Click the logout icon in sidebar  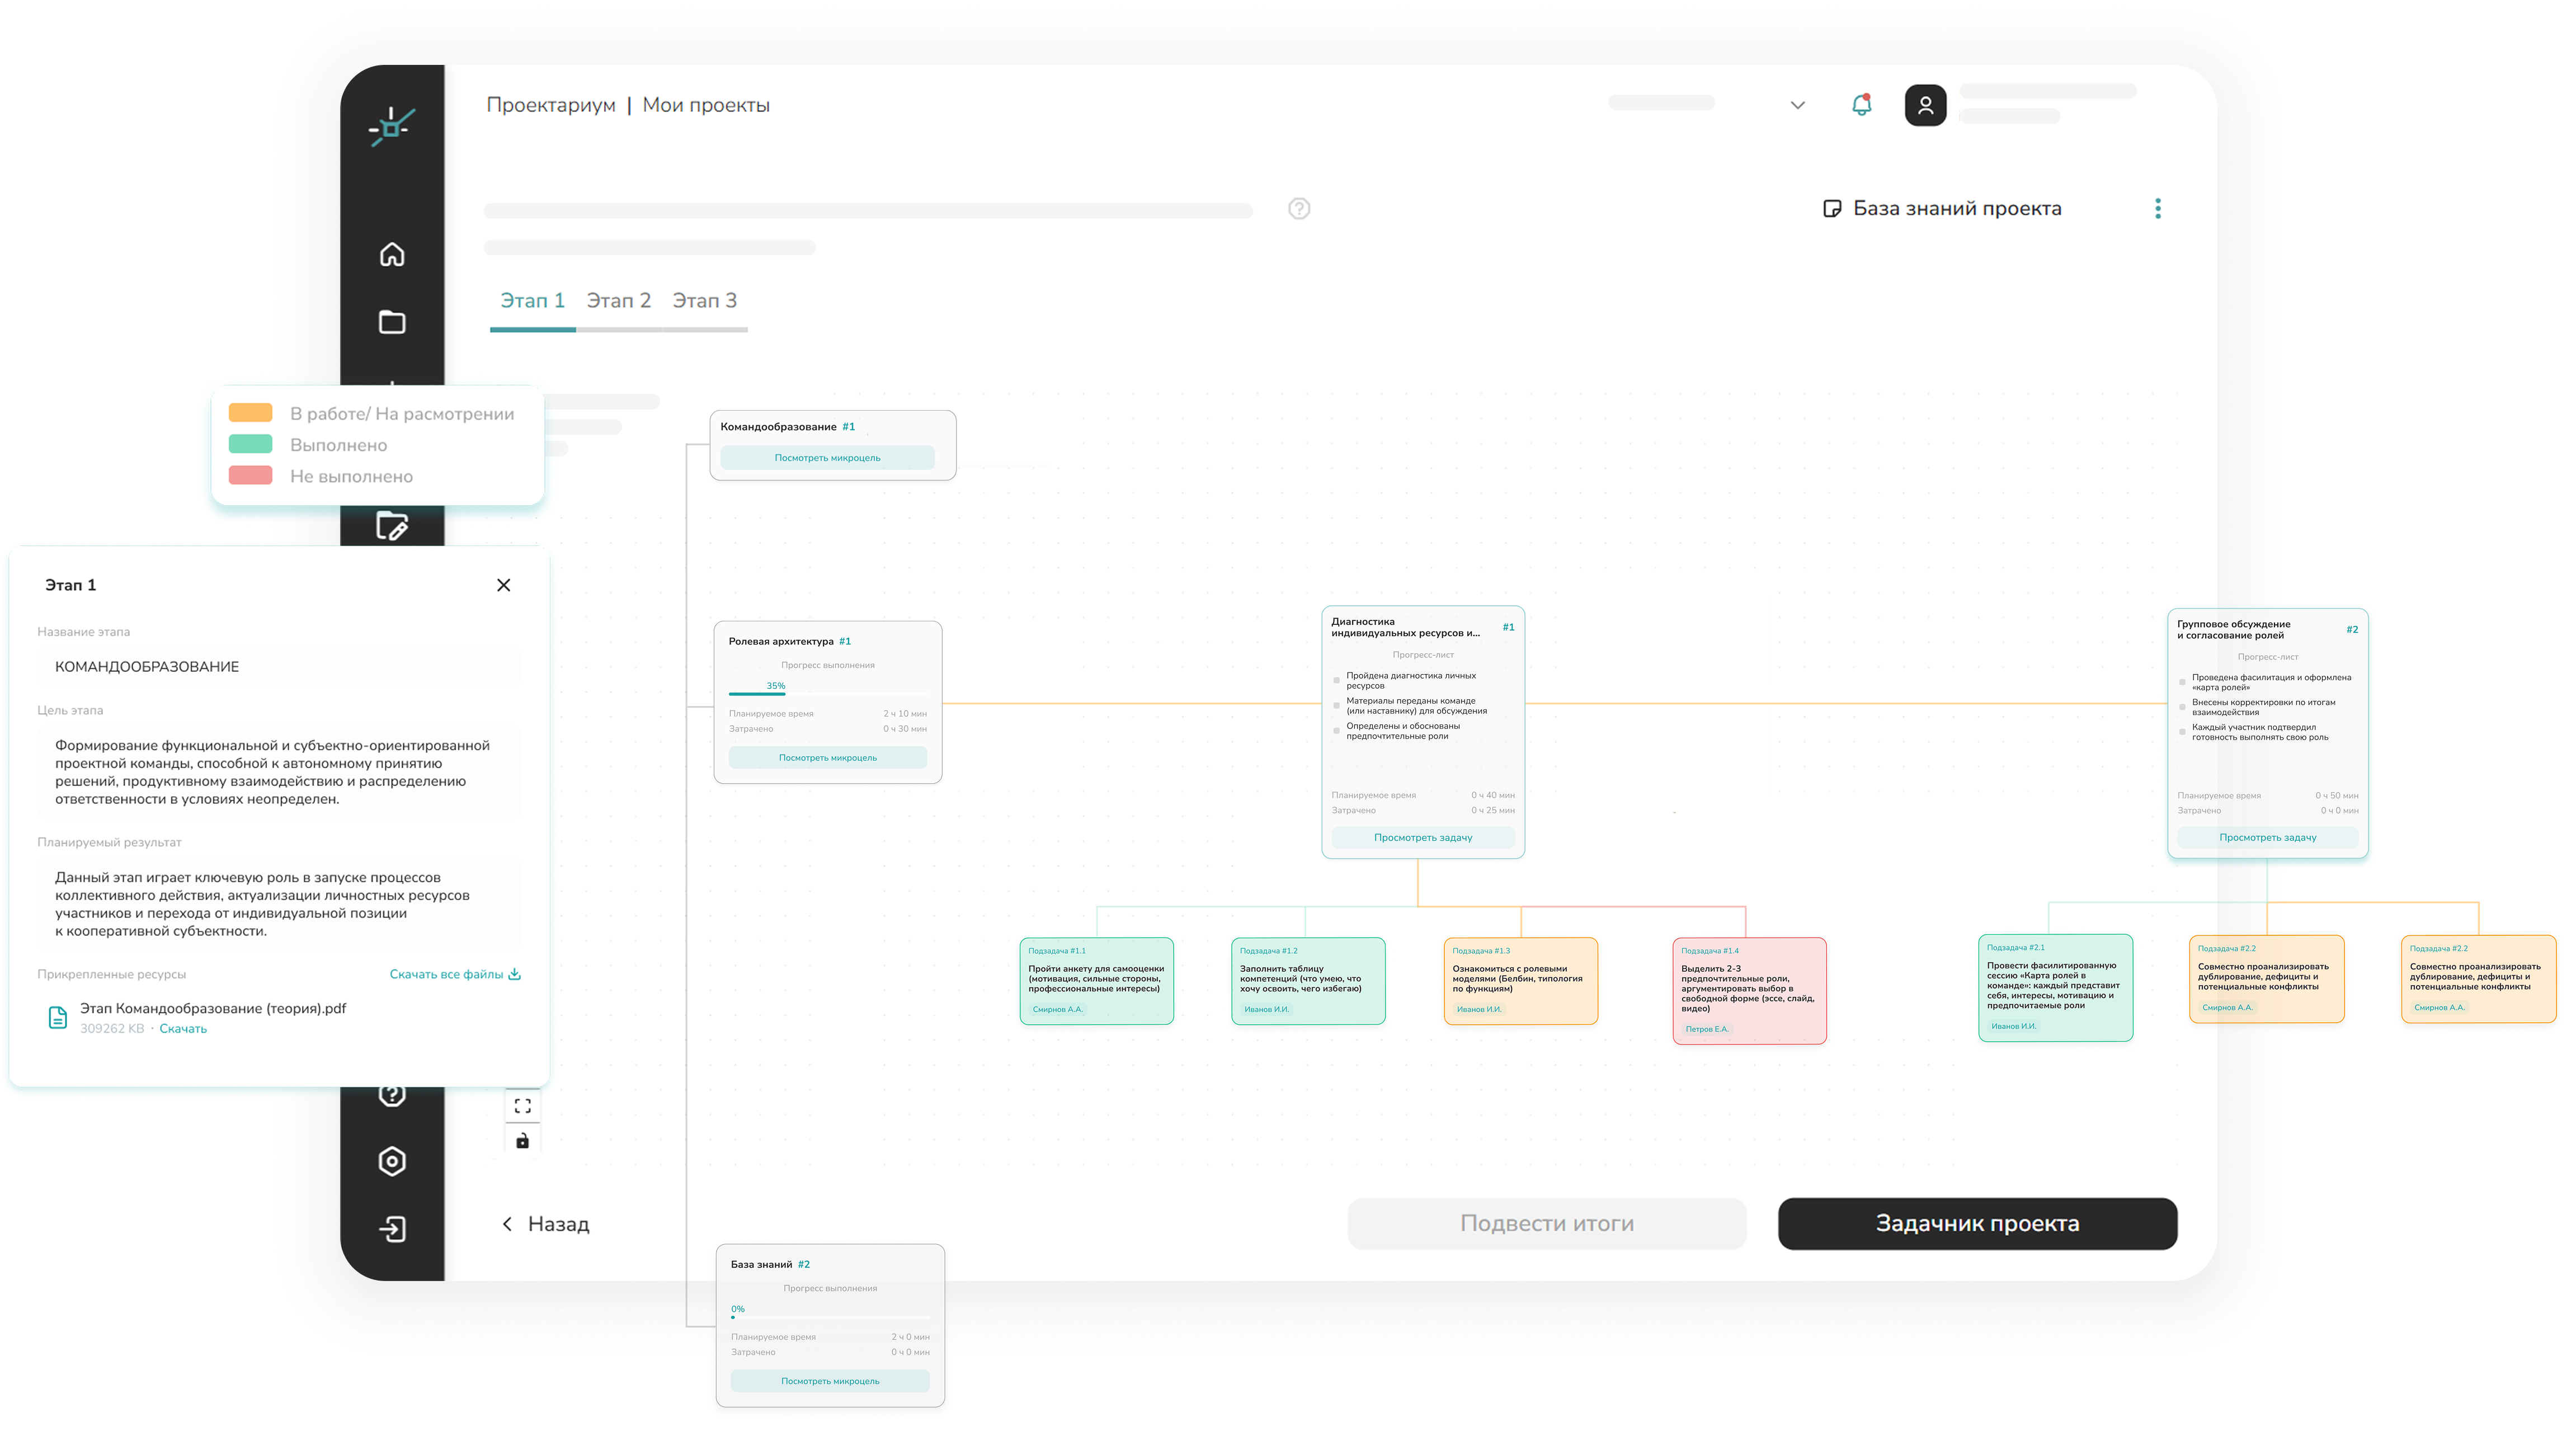[x=392, y=1229]
